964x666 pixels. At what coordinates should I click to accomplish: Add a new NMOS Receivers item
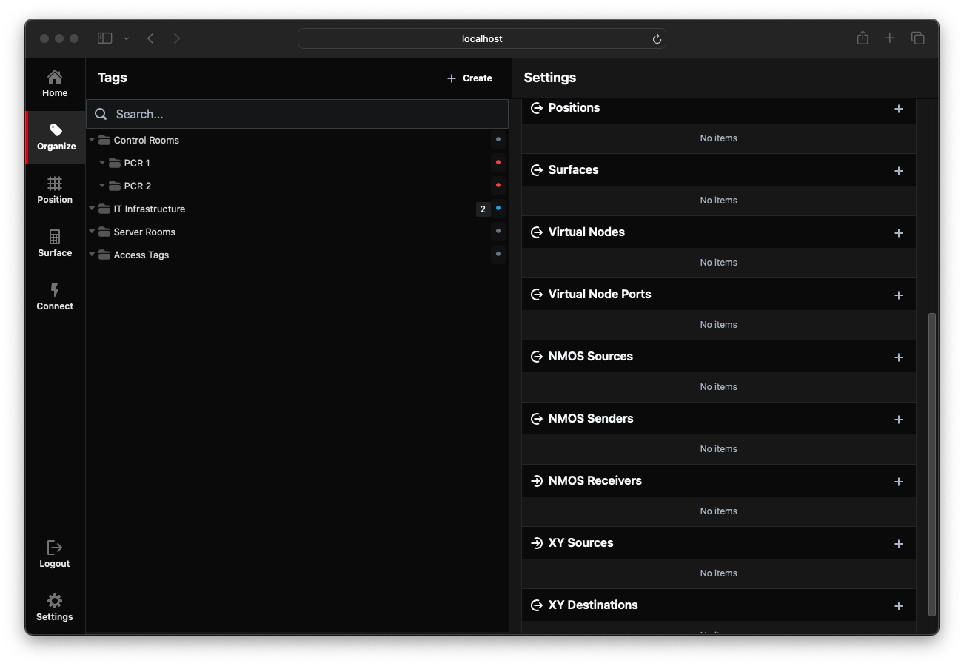tap(898, 482)
